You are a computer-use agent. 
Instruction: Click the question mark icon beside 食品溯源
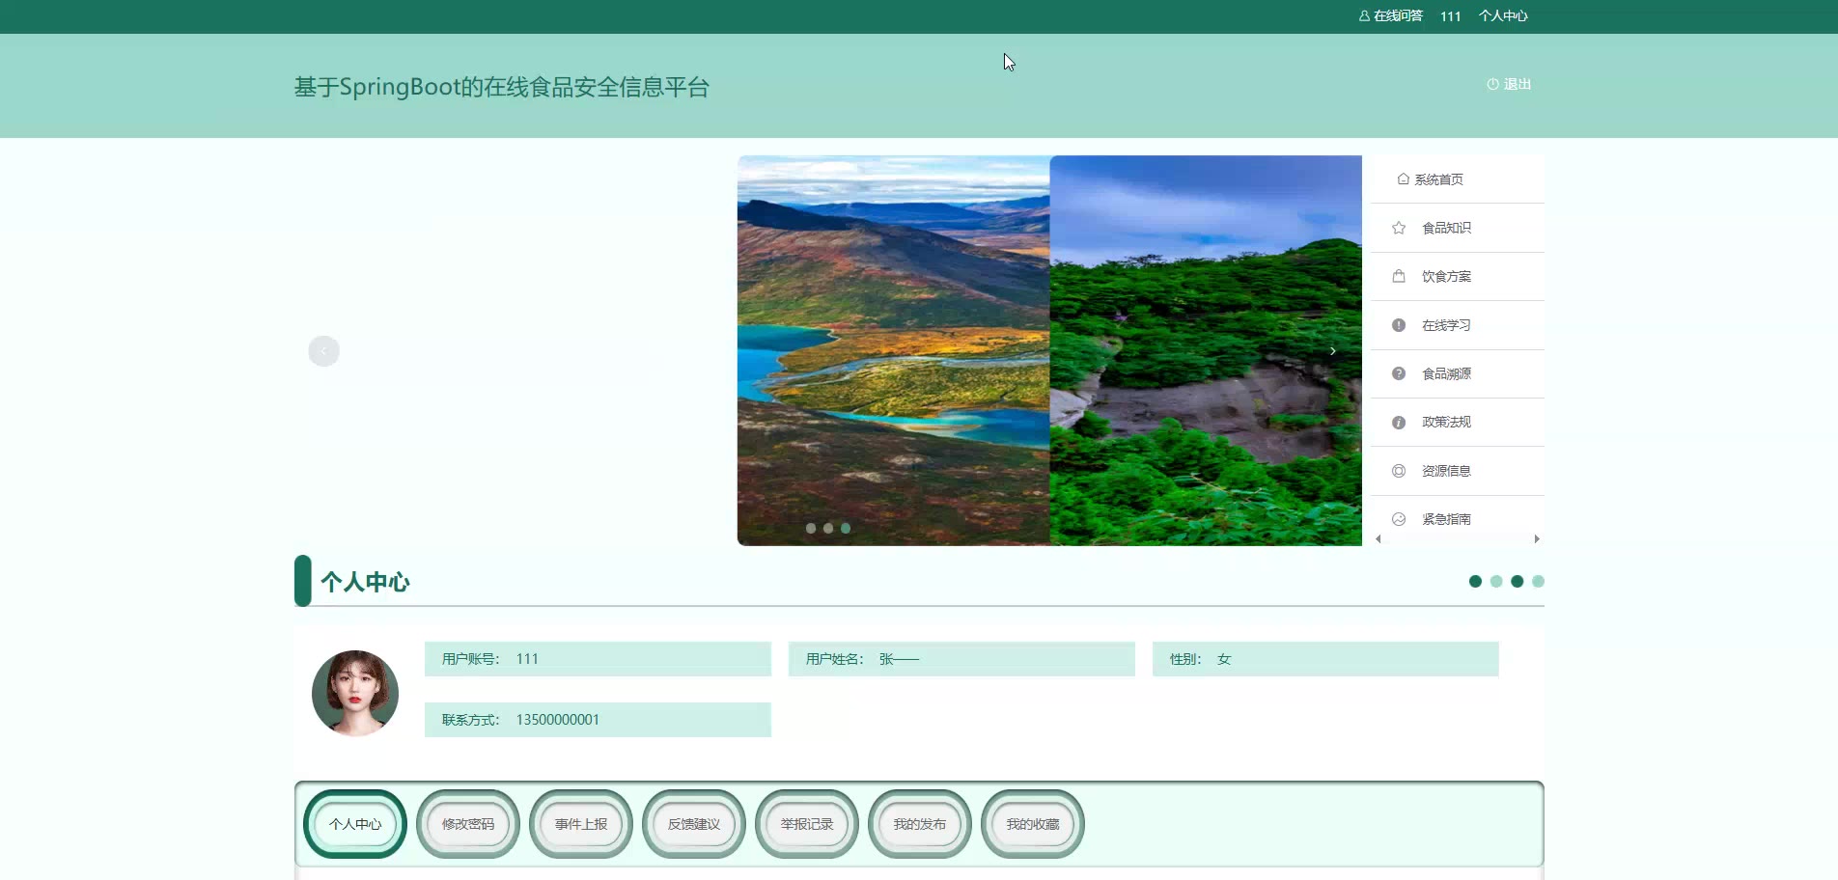[1398, 373]
